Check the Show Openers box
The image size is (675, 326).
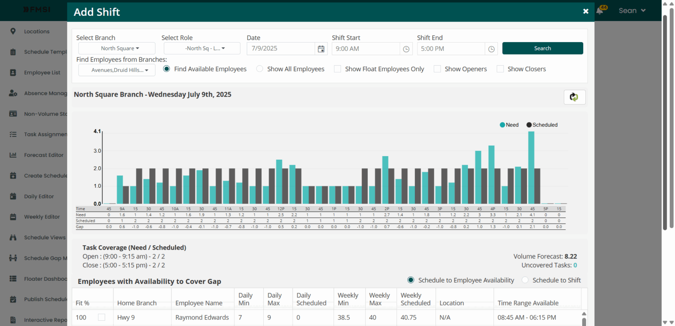tap(437, 69)
